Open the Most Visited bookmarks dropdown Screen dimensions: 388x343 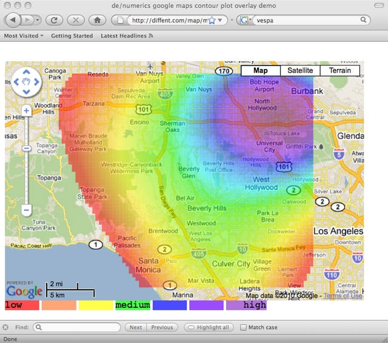coord(24,36)
